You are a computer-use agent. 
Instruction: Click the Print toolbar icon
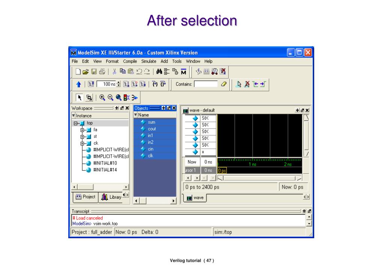(x=102, y=72)
